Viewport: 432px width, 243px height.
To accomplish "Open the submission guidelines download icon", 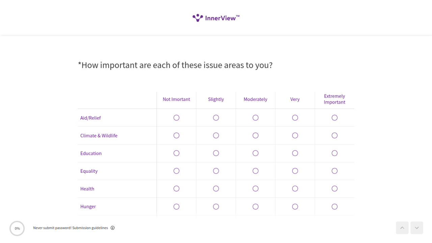I will click(113, 228).
